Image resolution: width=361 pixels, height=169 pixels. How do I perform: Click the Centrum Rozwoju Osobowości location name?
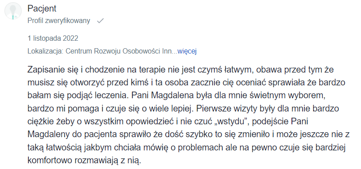(x=119, y=51)
